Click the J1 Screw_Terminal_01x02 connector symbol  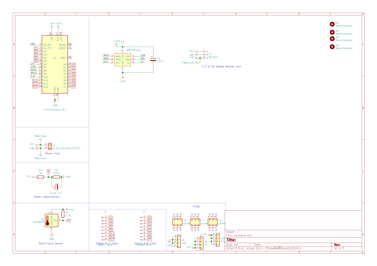(50, 146)
